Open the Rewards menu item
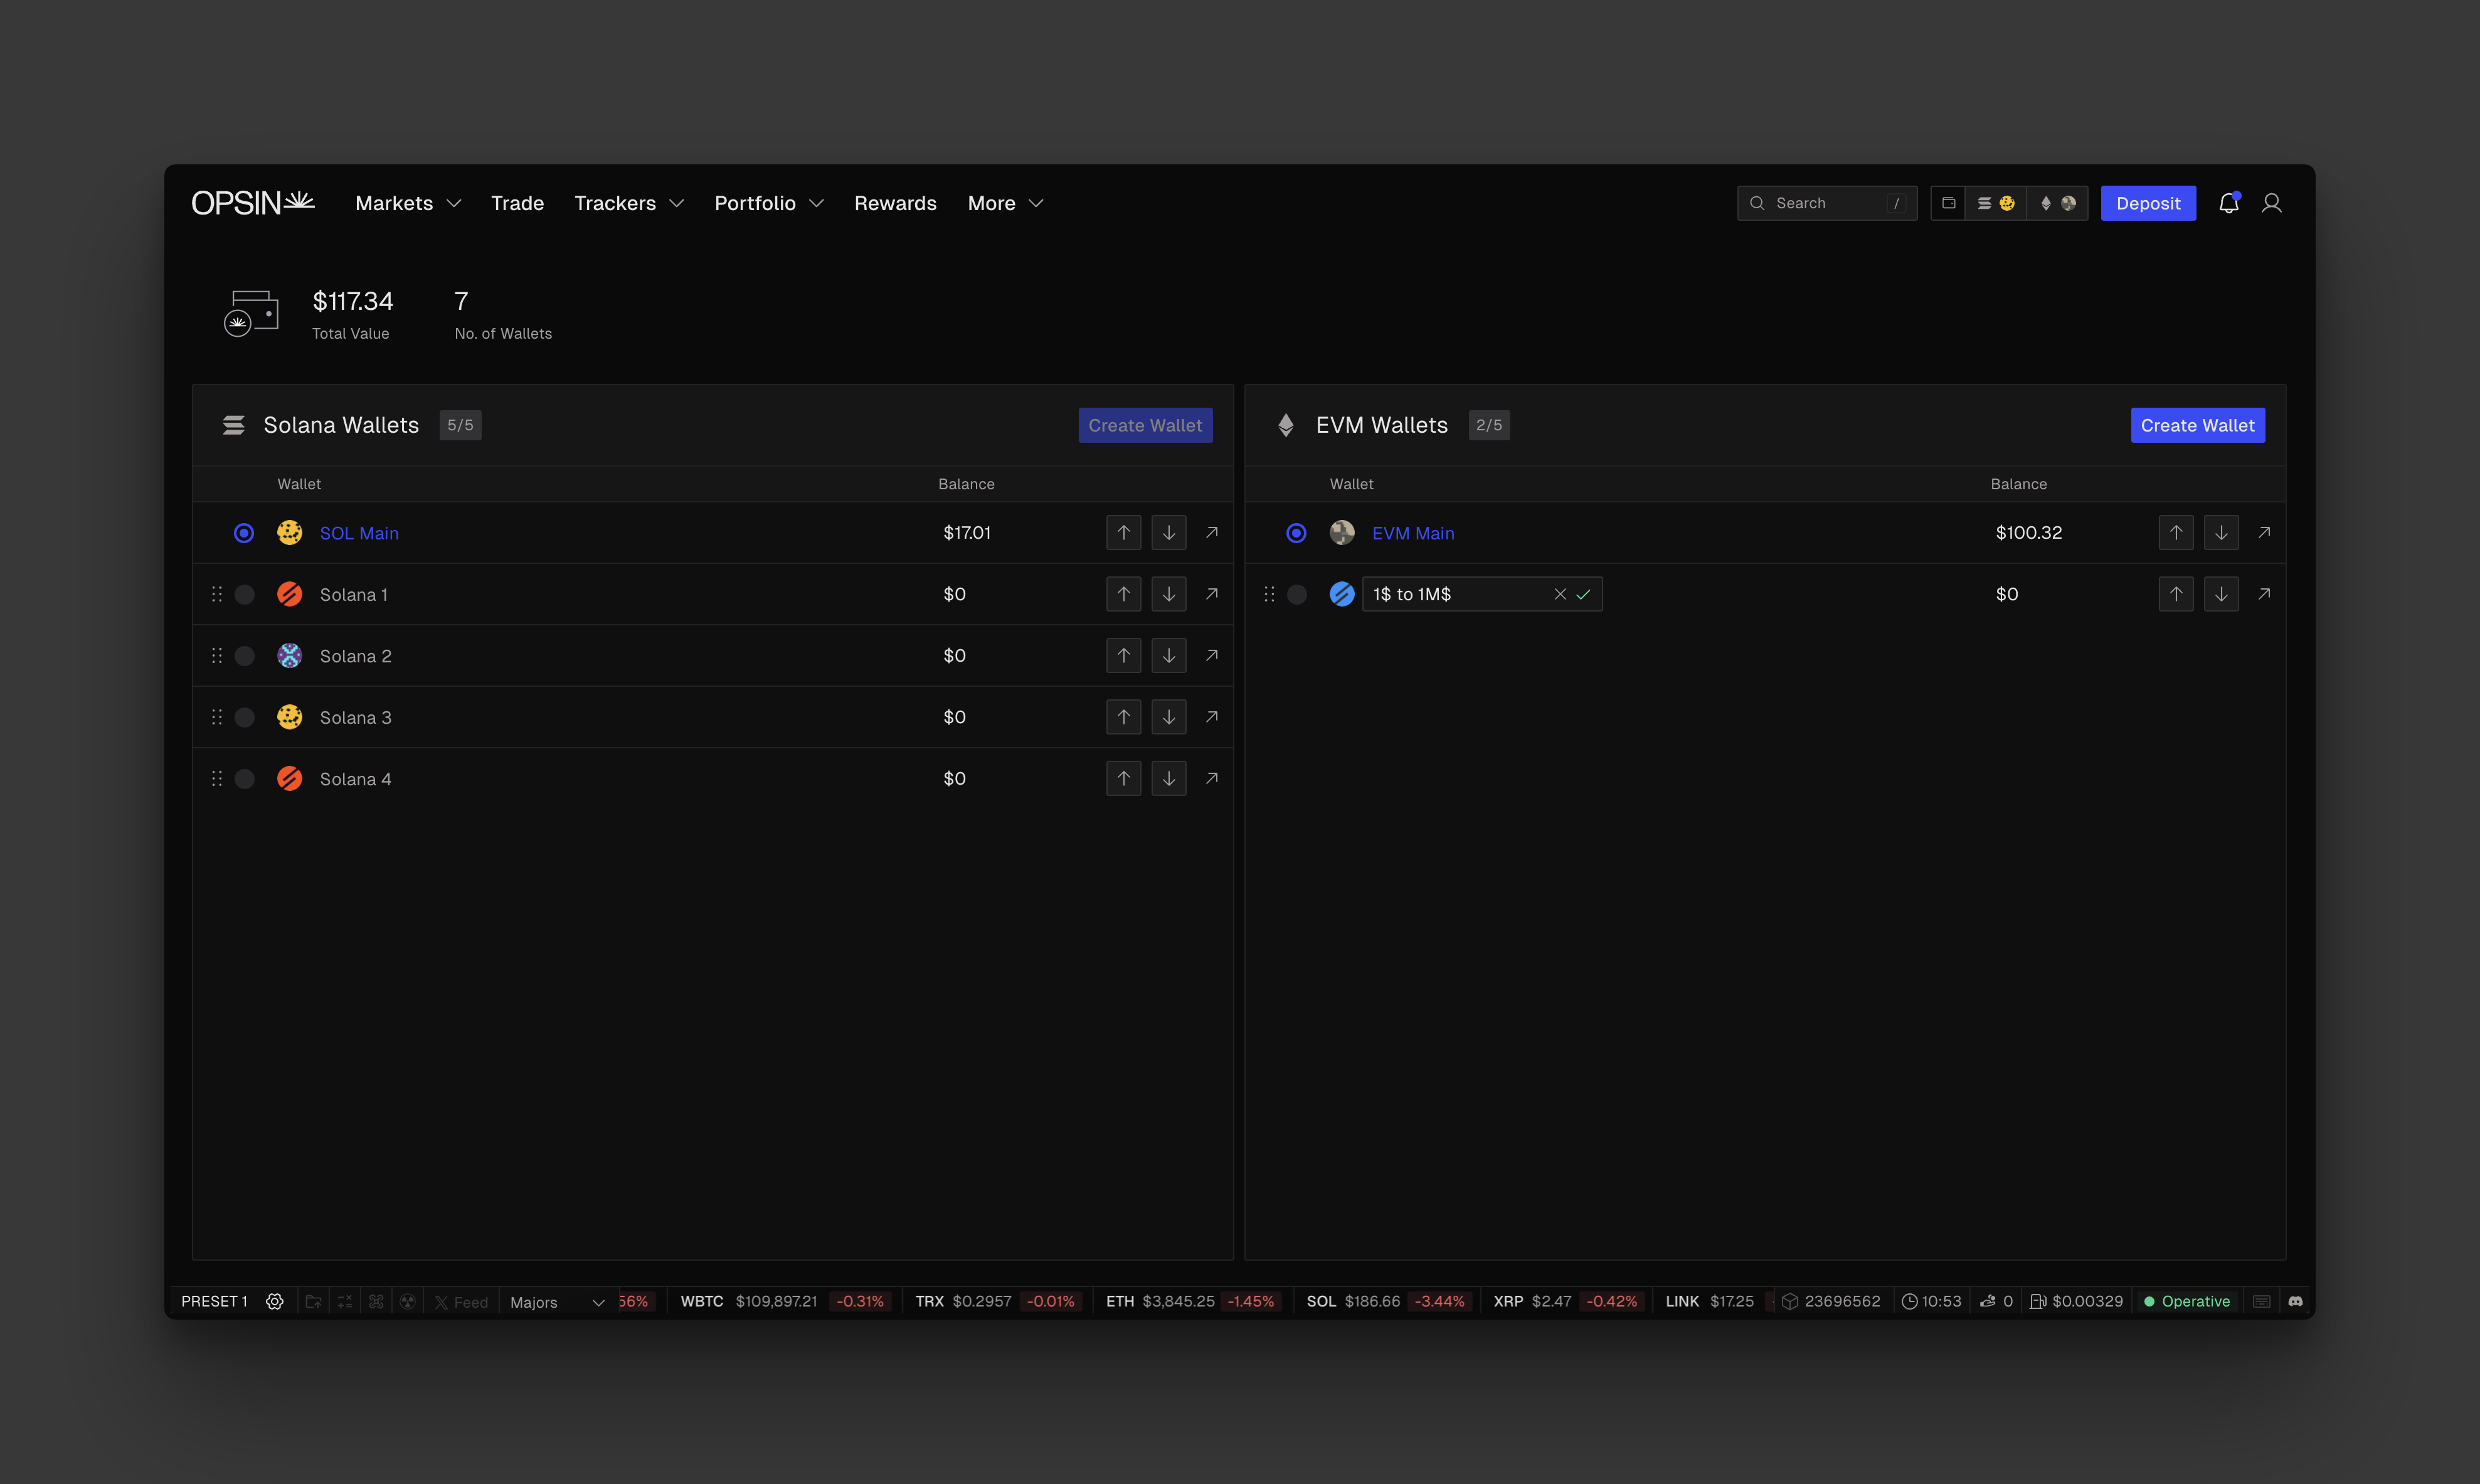The image size is (2480, 1484). [894, 203]
